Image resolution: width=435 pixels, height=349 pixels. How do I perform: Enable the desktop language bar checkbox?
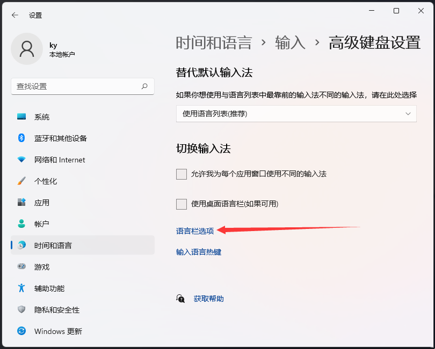click(x=182, y=204)
